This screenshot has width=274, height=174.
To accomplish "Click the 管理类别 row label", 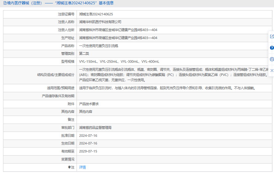I will click(x=68, y=53).
